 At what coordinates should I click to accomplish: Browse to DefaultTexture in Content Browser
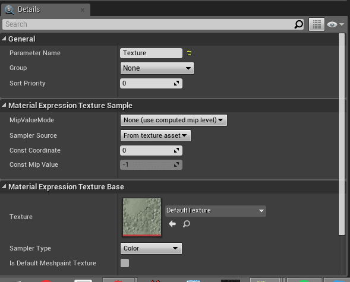point(187,224)
